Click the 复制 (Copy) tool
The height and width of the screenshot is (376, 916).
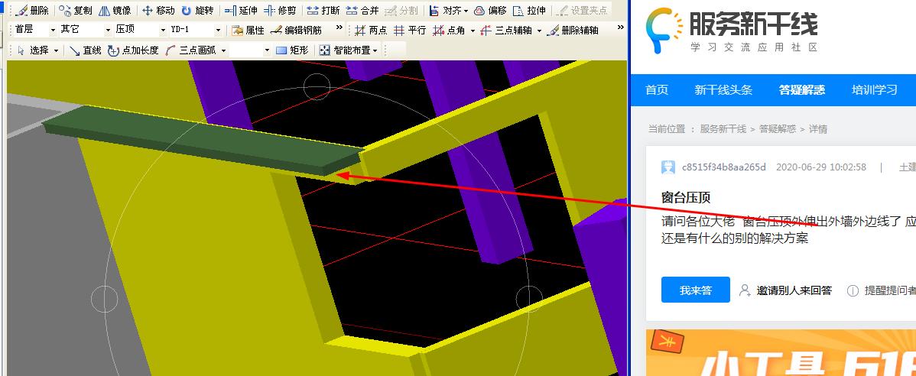tap(76, 11)
